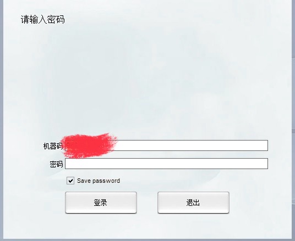Focus the 机器码 machine code field

pyautogui.click(x=166, y=145)
